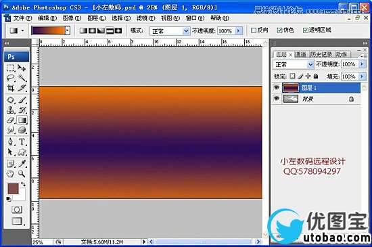
Task: Choose diamond gradient style
Action: 118,30
